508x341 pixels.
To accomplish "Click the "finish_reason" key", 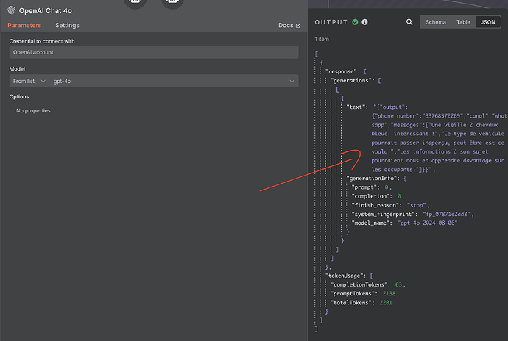I will [375, 206].
